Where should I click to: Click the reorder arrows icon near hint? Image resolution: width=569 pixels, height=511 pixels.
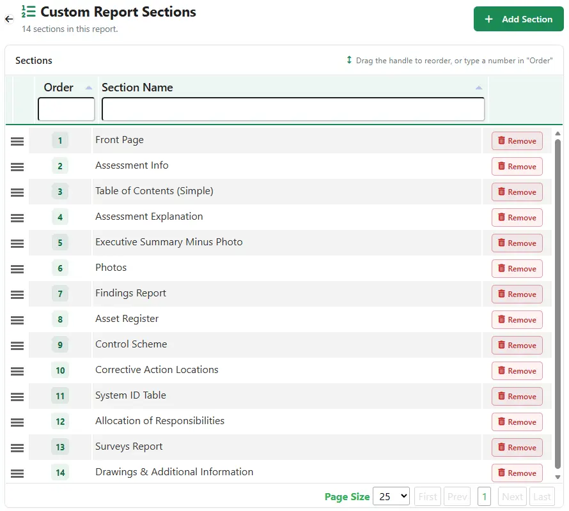pos(349,60)
